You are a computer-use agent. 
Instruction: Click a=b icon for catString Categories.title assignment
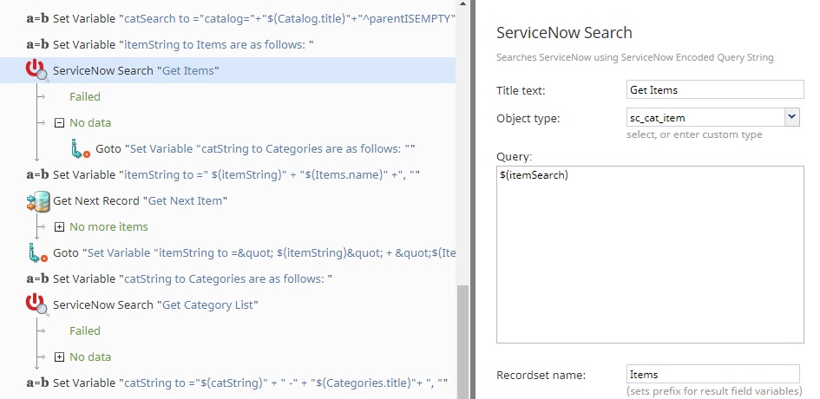[x=37, y=383]
